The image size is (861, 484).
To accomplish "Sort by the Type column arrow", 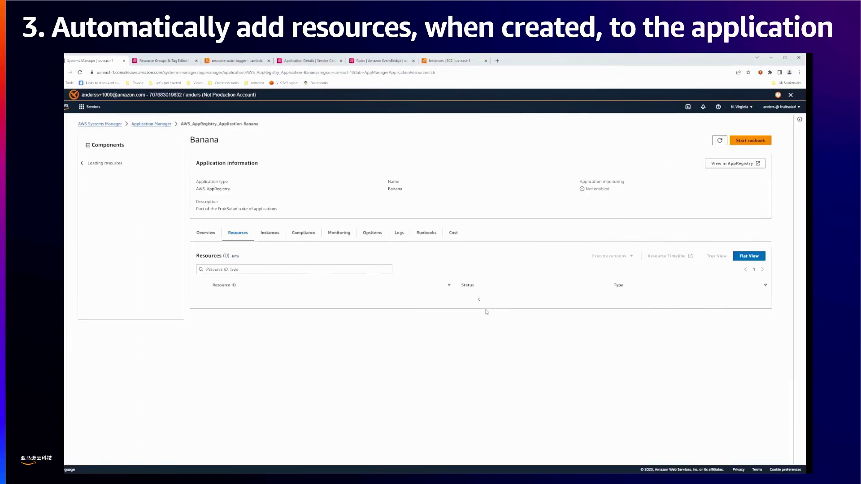I will click(x=765, y=285).
